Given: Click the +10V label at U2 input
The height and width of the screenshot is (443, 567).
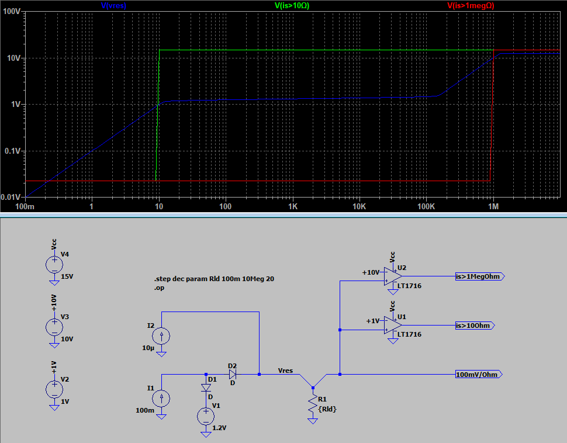Looking at the screenshot, I should [371, 272].
